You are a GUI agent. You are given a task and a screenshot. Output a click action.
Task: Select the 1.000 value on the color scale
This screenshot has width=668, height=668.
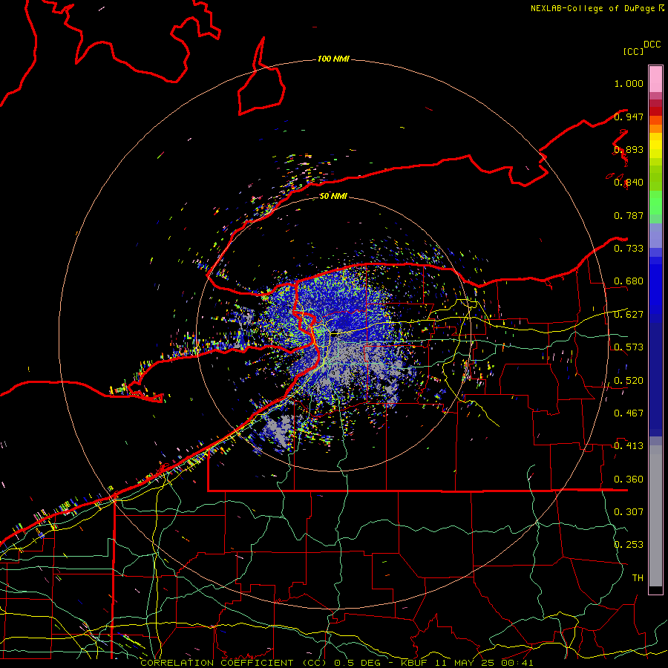tap(629, 83)
